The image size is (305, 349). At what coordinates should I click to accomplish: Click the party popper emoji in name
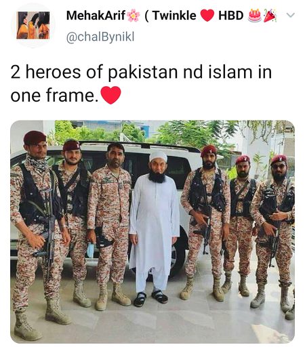tap(270, 16)
